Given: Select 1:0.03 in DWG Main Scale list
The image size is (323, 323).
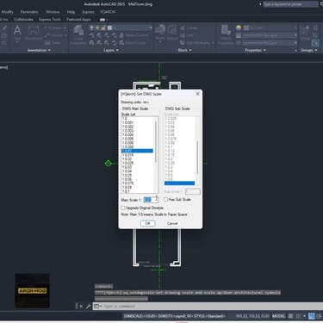Looking at the screenshot, I should (127, 167).
